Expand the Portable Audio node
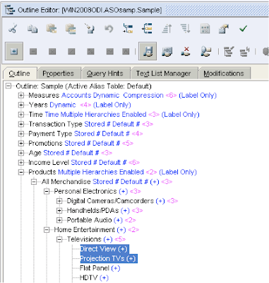This screenshot has width=269, height=283. coord(59,220)
